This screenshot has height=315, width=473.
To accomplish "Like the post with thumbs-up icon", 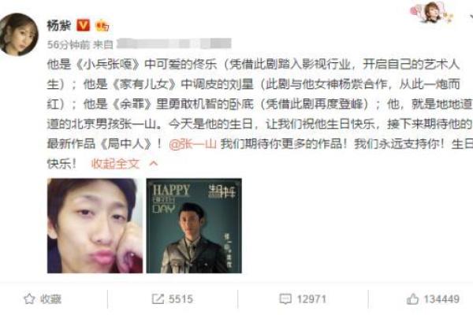I will [412, 299].
